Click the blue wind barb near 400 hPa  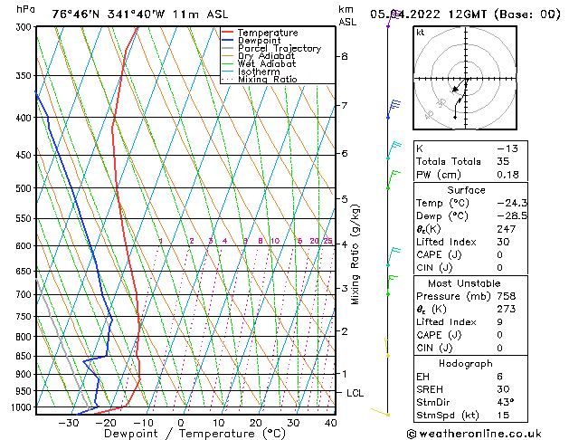click(x=392, y=109)
